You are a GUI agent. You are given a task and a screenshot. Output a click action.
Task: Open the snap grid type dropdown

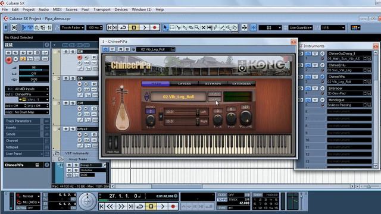[x=270, y=28]
